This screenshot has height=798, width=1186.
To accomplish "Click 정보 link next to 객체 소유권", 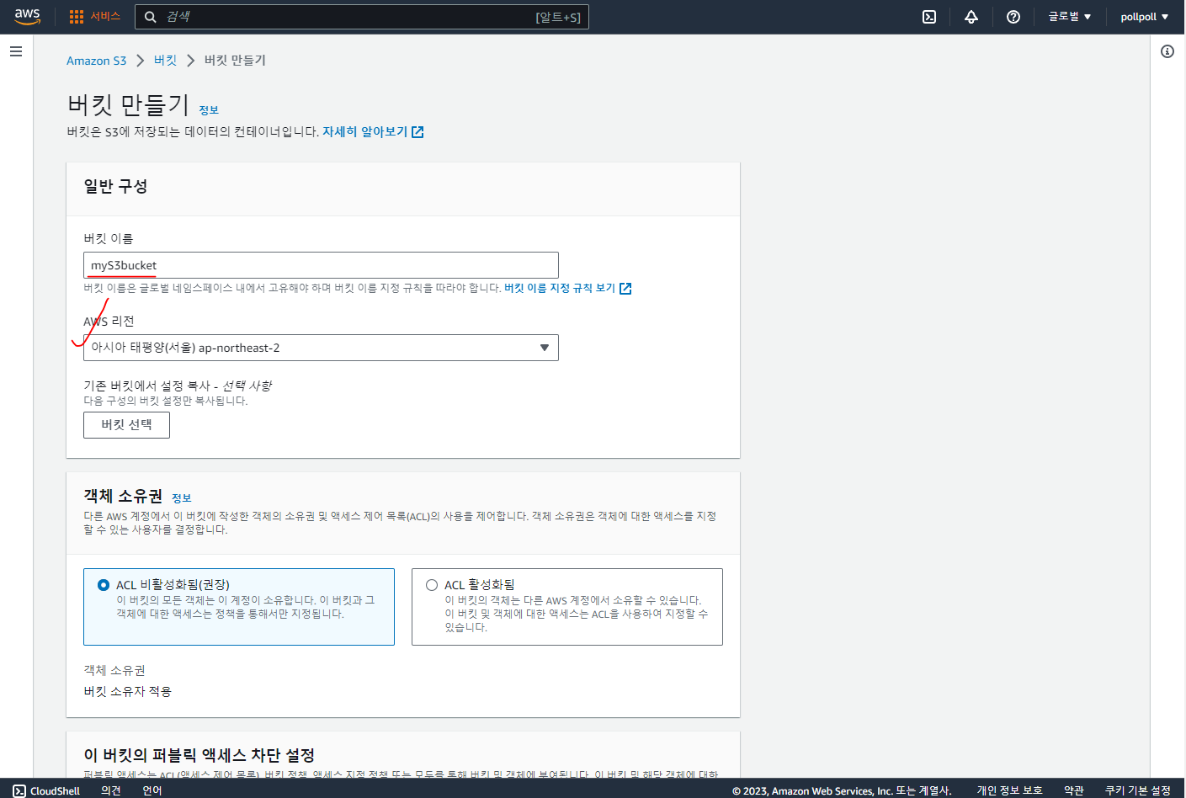I will [182, 498].
